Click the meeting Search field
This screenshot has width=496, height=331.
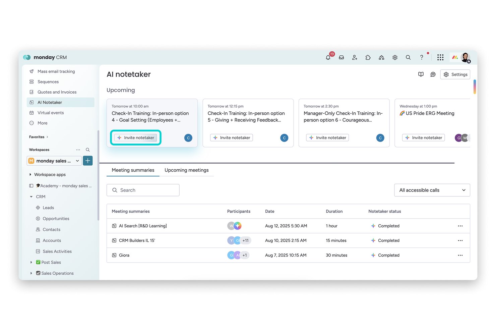(x=143, y=190)
